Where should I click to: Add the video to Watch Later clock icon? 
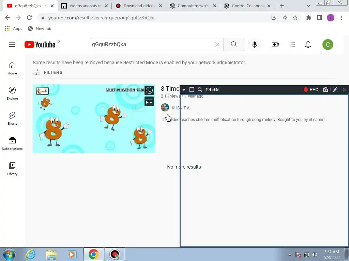tap(149, 90)
